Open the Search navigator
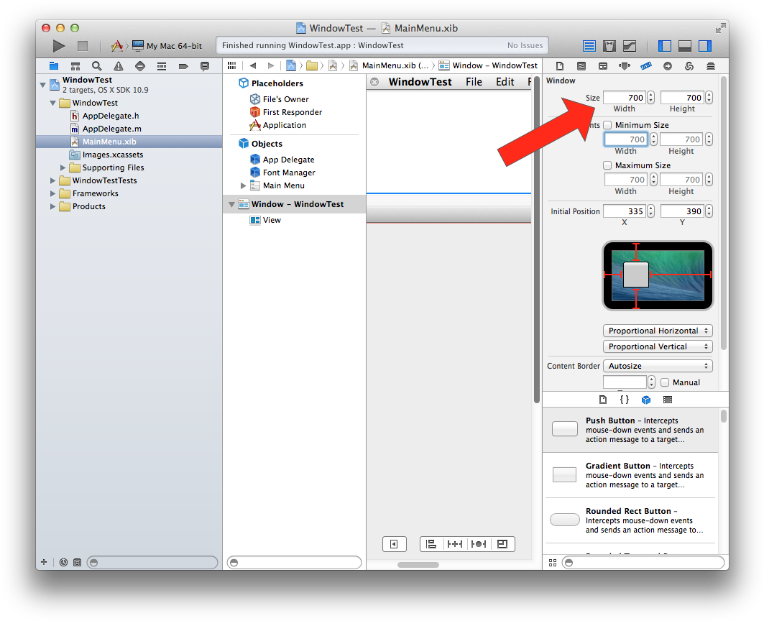Screen dimensions: 764x621 pyautogui.click(x=96, y=66)
